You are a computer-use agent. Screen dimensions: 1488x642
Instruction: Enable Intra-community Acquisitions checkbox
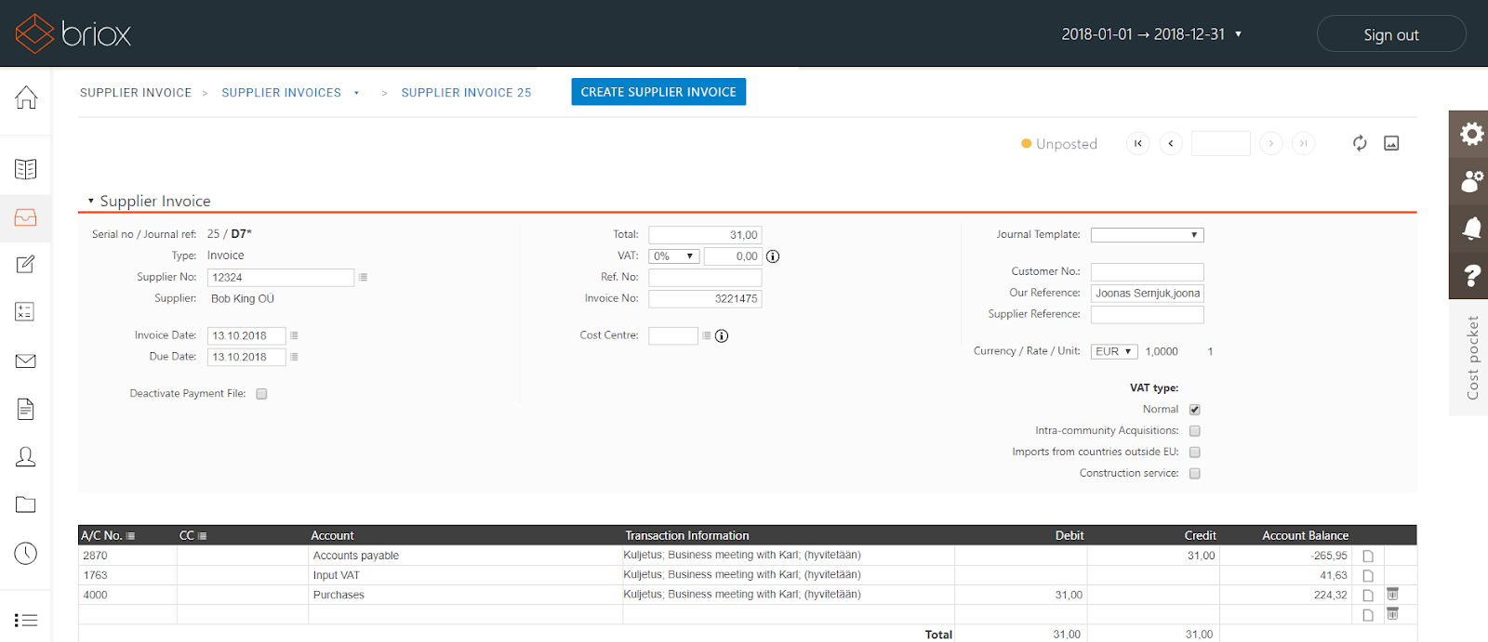(1195, 431)
